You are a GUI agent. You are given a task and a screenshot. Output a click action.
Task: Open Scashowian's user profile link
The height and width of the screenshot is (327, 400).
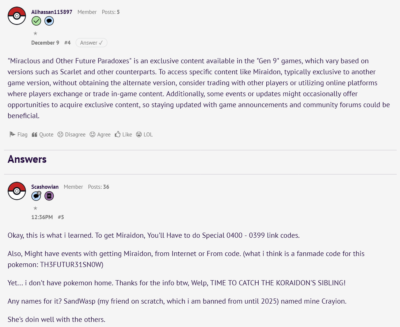(x=45, y=187)
